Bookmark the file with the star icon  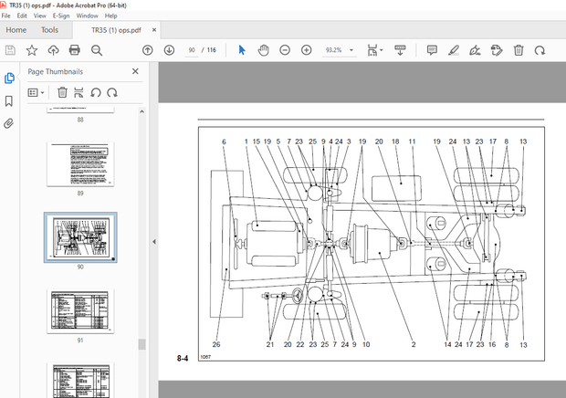[x=32, y=50]
